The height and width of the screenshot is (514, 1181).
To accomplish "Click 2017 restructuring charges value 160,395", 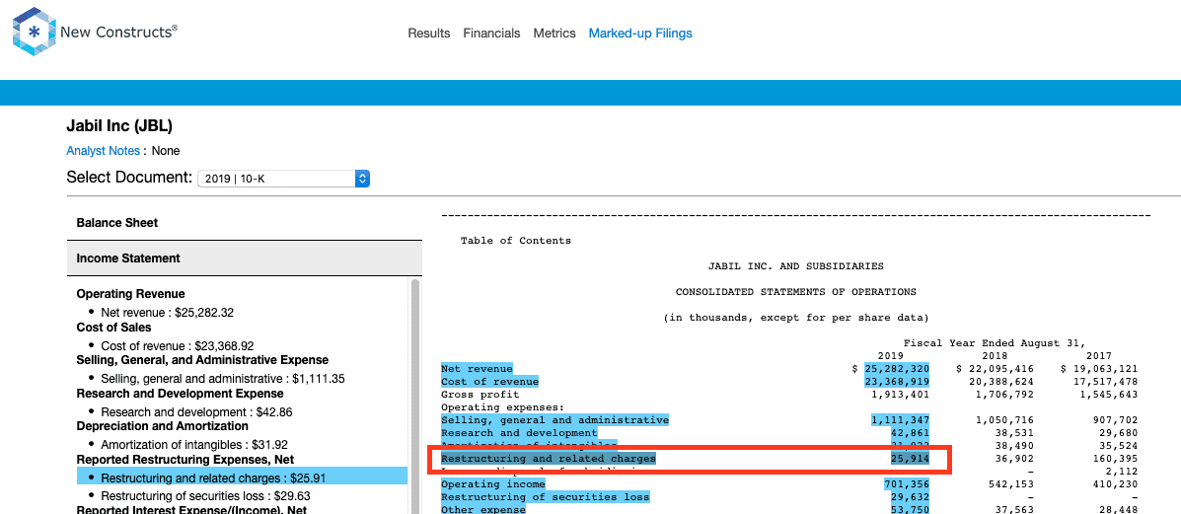I will pos(1114,458).
